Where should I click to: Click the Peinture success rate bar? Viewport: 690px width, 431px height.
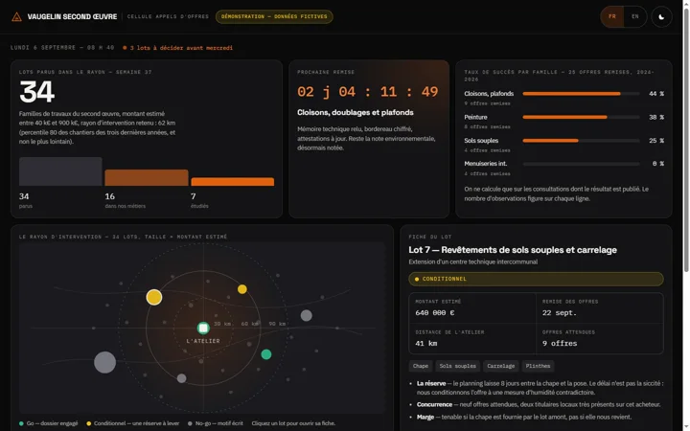(x=581, y=117)
